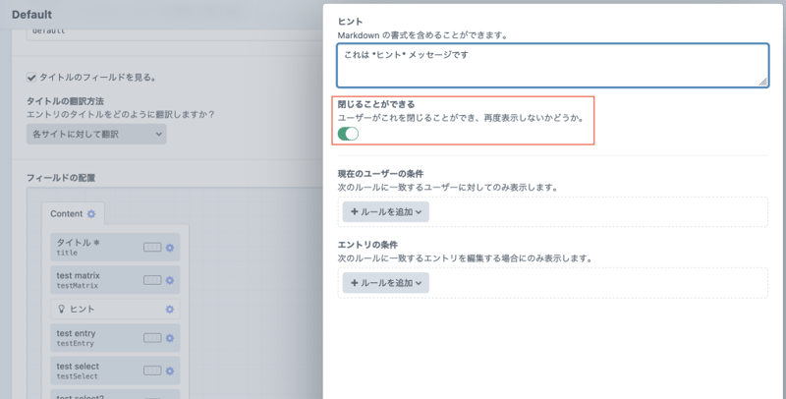Toggle the 閉じることができる switch off

click(x=348, y=134)
